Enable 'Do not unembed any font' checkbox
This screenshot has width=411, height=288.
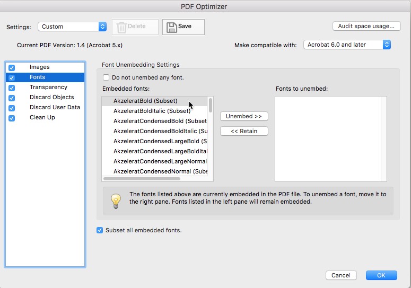click(106, 77)
